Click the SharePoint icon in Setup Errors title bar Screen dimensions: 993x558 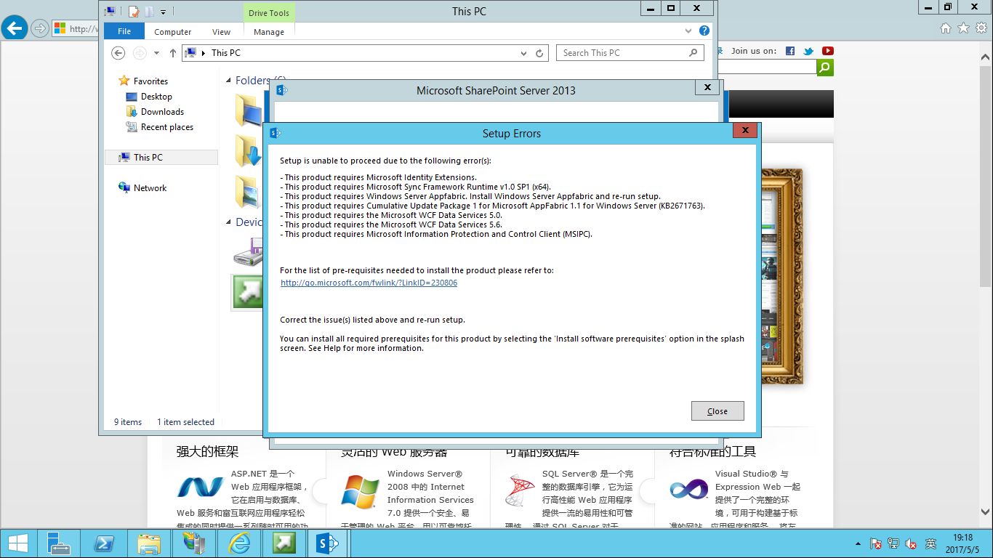tap(275, 133)
